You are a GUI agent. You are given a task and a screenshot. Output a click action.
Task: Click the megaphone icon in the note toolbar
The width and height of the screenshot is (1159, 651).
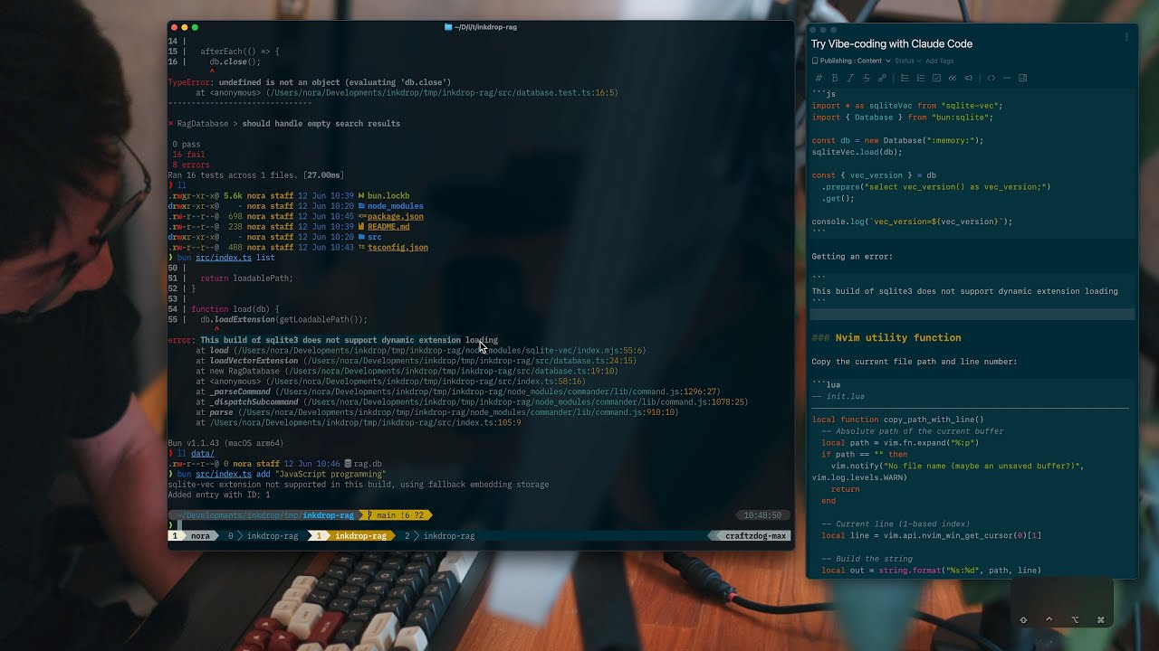click(969, 78)
